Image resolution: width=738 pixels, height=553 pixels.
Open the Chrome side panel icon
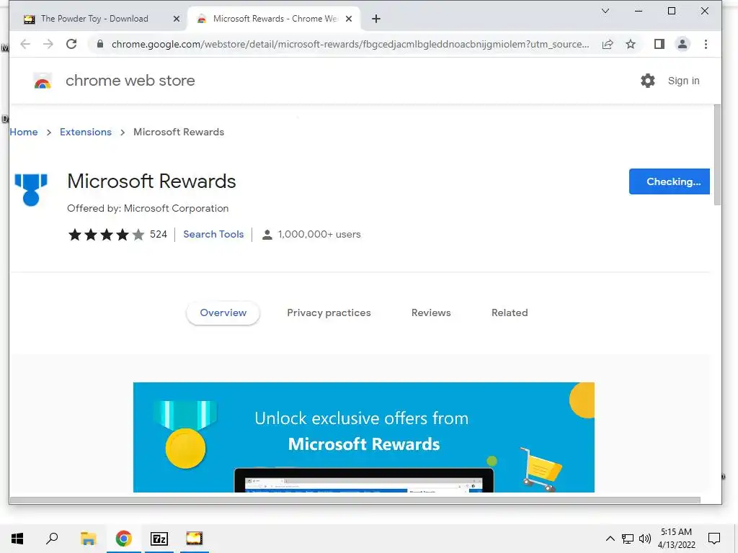[x=659, y=44]
